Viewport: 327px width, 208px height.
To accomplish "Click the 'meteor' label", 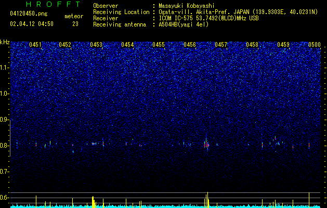I will pos(74,16).
